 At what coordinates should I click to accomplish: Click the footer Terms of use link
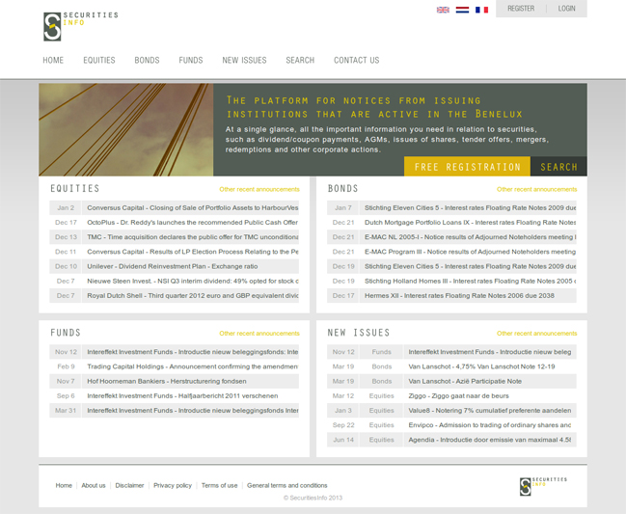(x=219, y=485)
